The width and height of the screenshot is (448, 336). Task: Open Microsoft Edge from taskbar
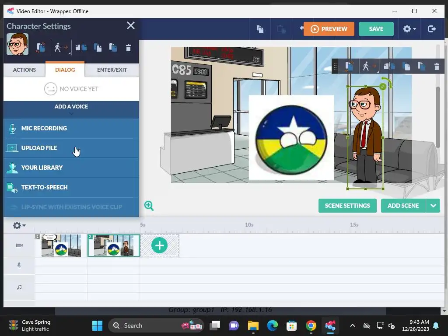coord(272,325)
